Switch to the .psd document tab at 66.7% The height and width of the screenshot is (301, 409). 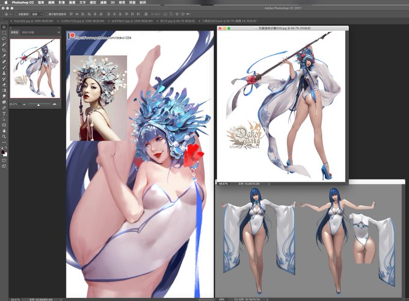tap(230, 21)
